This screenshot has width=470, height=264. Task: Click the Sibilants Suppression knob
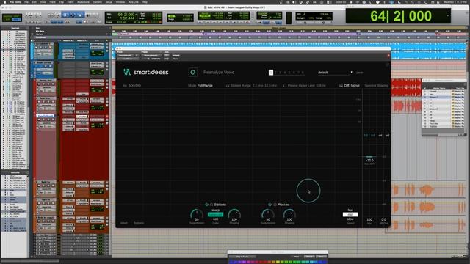197,215
